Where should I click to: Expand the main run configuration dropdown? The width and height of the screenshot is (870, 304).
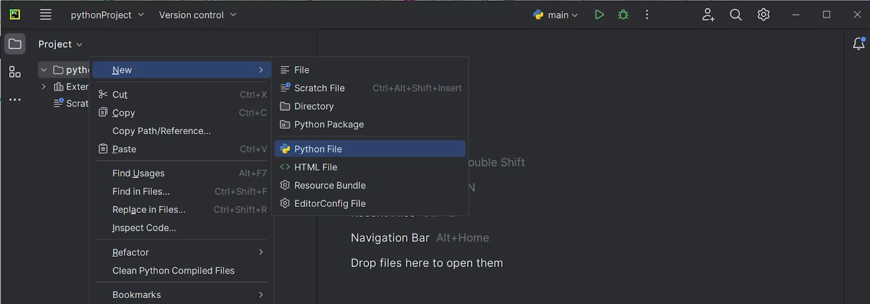point(556,15)
